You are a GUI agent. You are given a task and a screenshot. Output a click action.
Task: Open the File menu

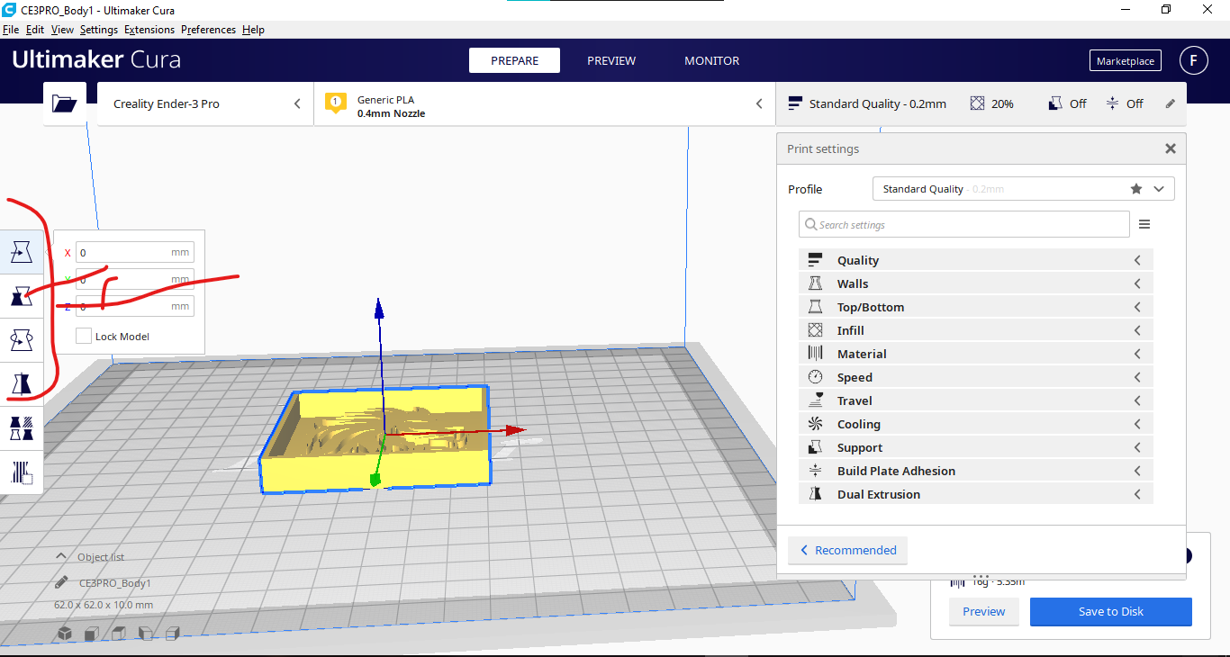click(x=11, y=30)
